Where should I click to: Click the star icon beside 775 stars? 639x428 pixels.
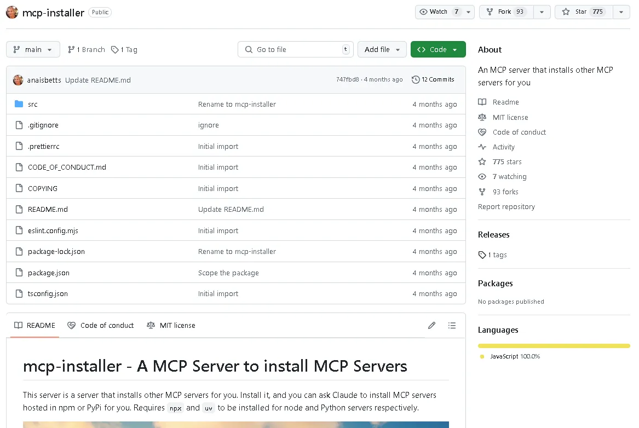click(x=482, y=161)
